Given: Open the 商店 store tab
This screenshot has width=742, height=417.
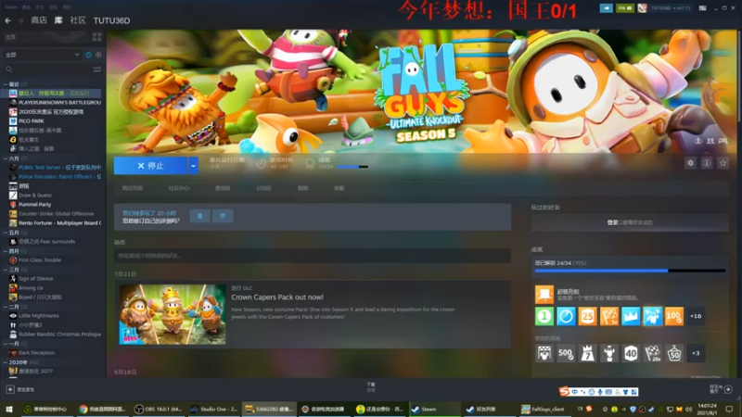Looking at the screenshot, I should pyautogui.click(x=39, y=20).
